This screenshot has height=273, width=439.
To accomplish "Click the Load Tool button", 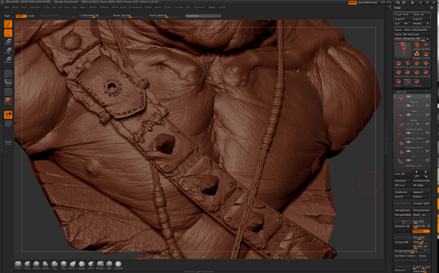I will click(x=403, y=14).
